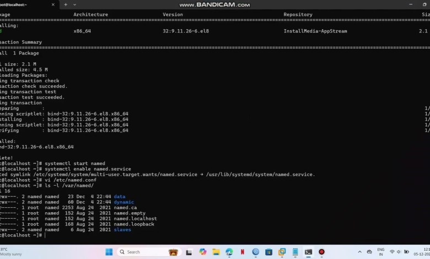Image resolution: width=430 pixels, height=259 pixels.
Task: Click the 'x86_64' architecture value
Action: tap(82, 31)
